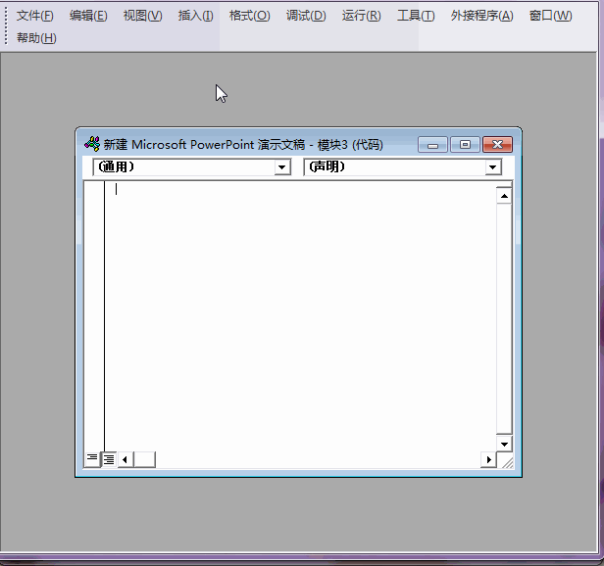Screen dimensions: 604x566
Task: Open the 插入(I) menu
Action: click(x=196, y=16)
